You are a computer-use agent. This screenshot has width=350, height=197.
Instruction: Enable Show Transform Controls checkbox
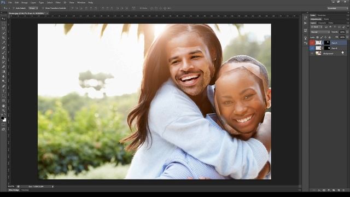[x=43, y=8]
